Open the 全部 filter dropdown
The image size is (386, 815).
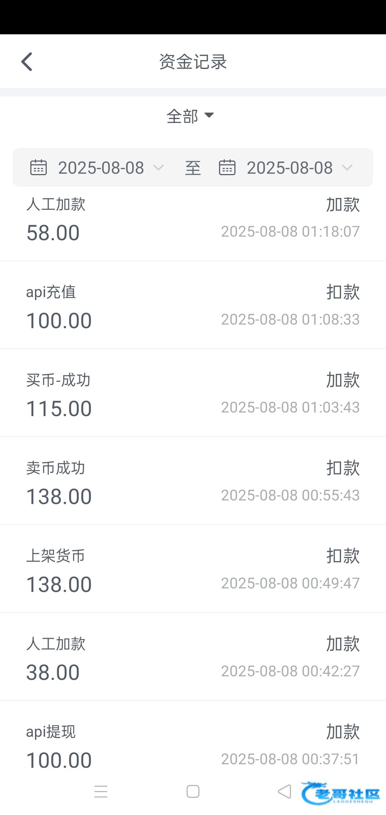[x=190, y=116]
